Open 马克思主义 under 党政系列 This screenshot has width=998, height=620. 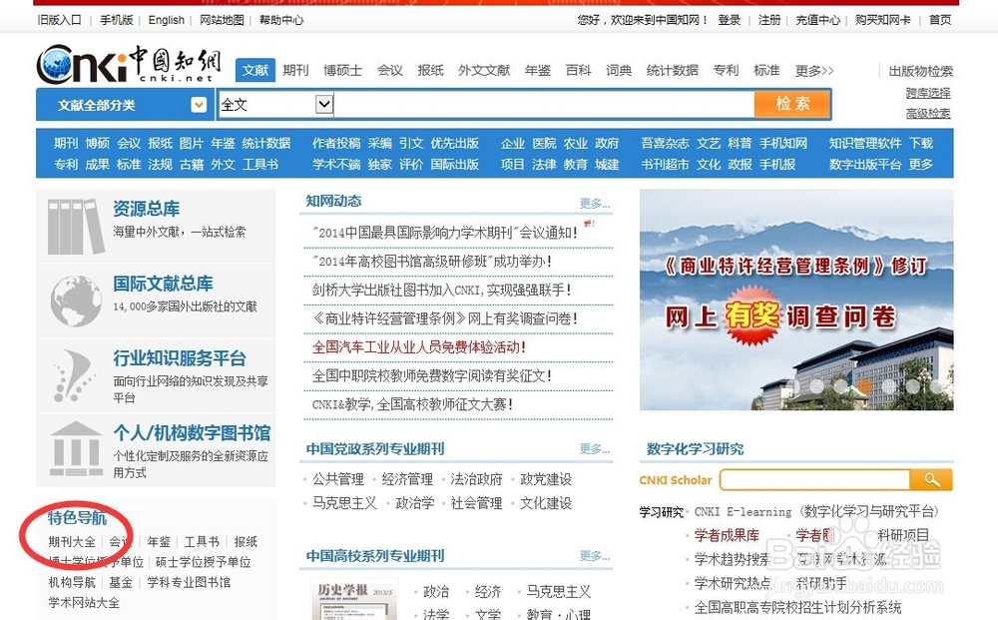[344, 503]
